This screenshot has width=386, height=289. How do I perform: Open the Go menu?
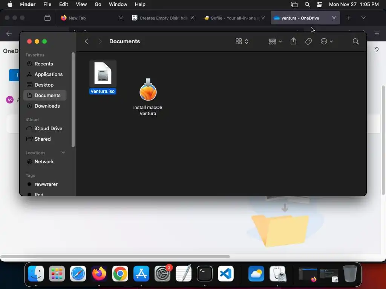tap(98, 5)
